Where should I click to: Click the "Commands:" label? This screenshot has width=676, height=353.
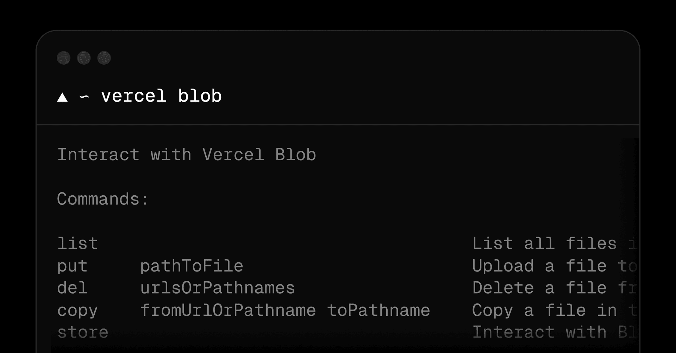click(102, 199)
